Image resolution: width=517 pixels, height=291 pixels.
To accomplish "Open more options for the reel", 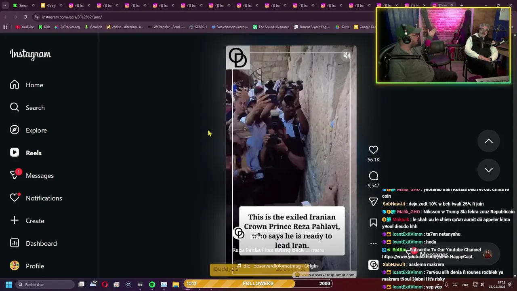I will coord(373,244).
